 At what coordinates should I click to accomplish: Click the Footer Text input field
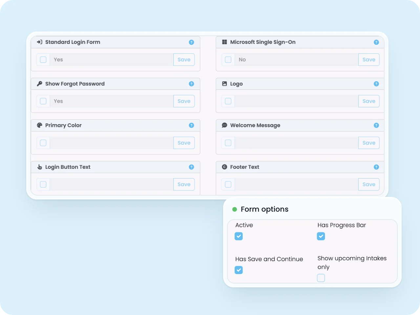click(297, 184)
